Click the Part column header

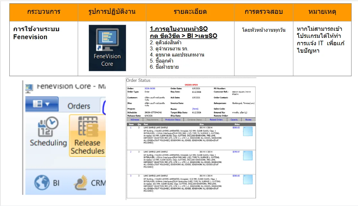pyautogui.click(x=146, y=124)
